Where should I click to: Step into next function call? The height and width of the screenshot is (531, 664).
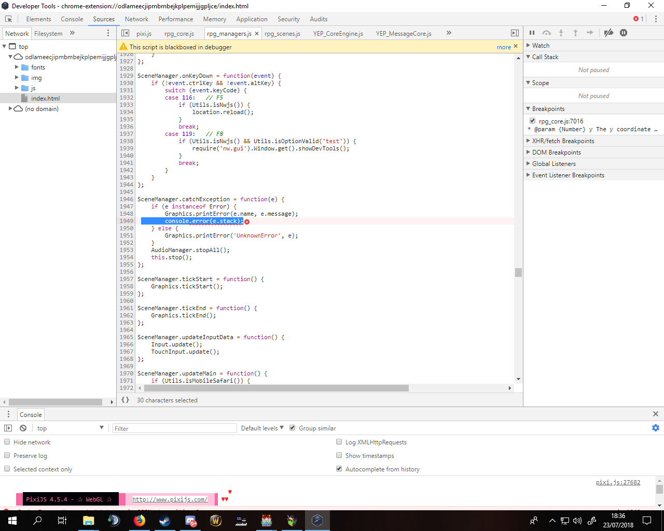point(561,33)
